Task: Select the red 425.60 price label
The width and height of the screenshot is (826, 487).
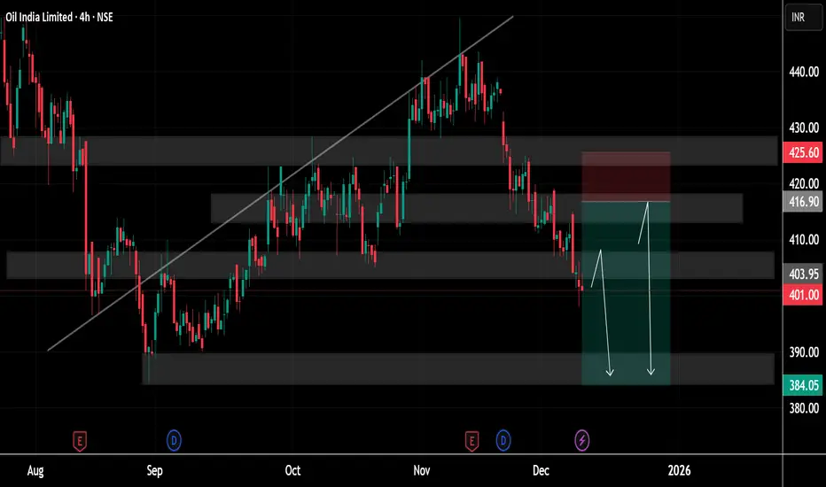Action: (x=803, y=152)
